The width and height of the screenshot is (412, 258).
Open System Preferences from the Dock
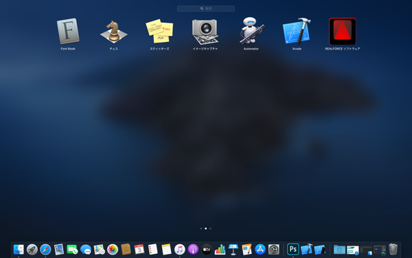pos(273,249)
